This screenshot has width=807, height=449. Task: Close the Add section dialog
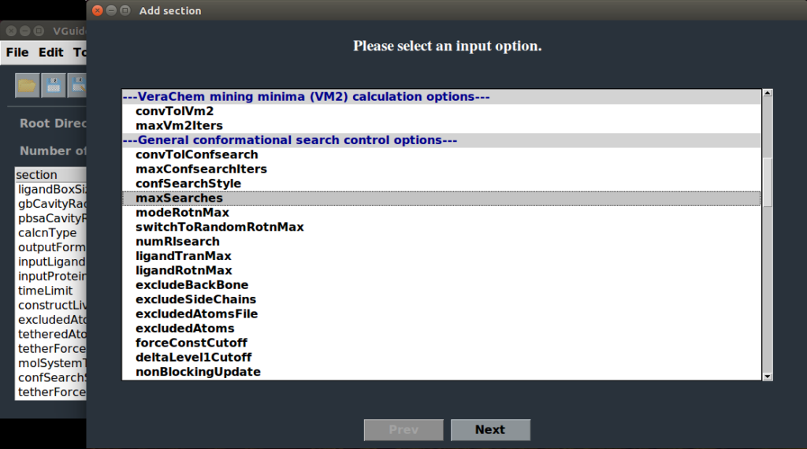pyautogui.click(x=97, y=10)
